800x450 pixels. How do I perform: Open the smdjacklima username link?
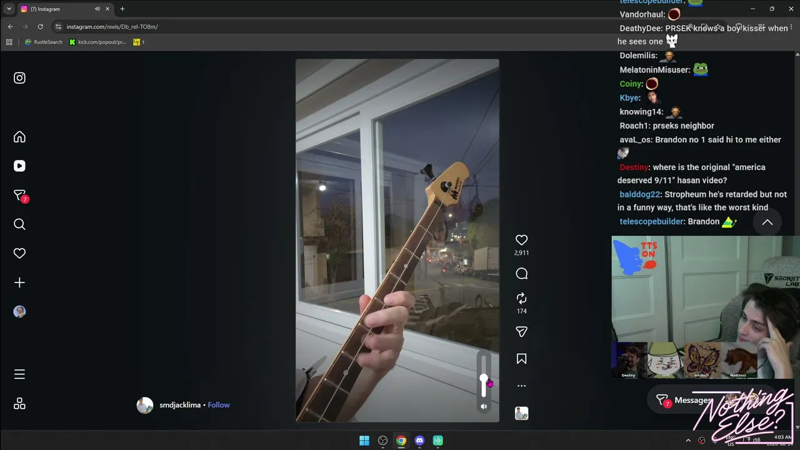click(x=180, y=405)
